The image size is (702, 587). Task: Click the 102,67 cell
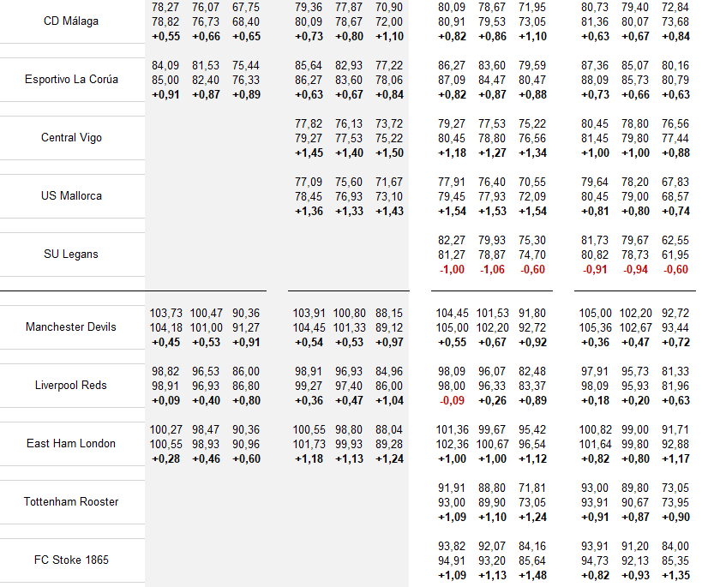coord(636,327)
